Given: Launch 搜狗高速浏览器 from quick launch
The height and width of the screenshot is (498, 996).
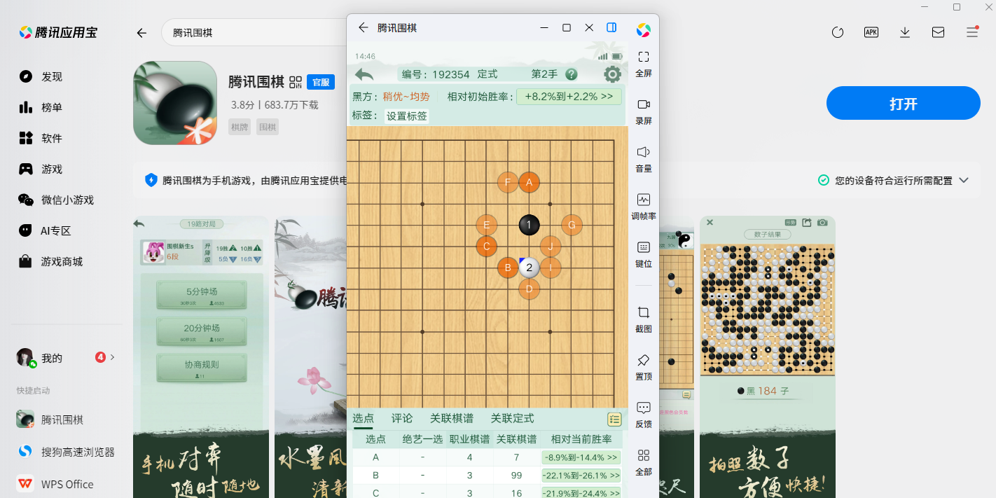Looking at the screenshot, I should pos(66,452).
